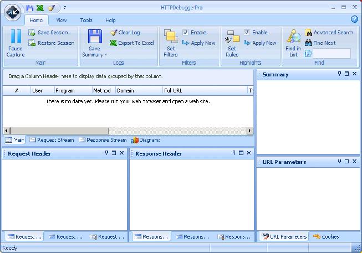
Task: Toggle the Enable checkbox in Highlights group
Action: pos(247,32)
